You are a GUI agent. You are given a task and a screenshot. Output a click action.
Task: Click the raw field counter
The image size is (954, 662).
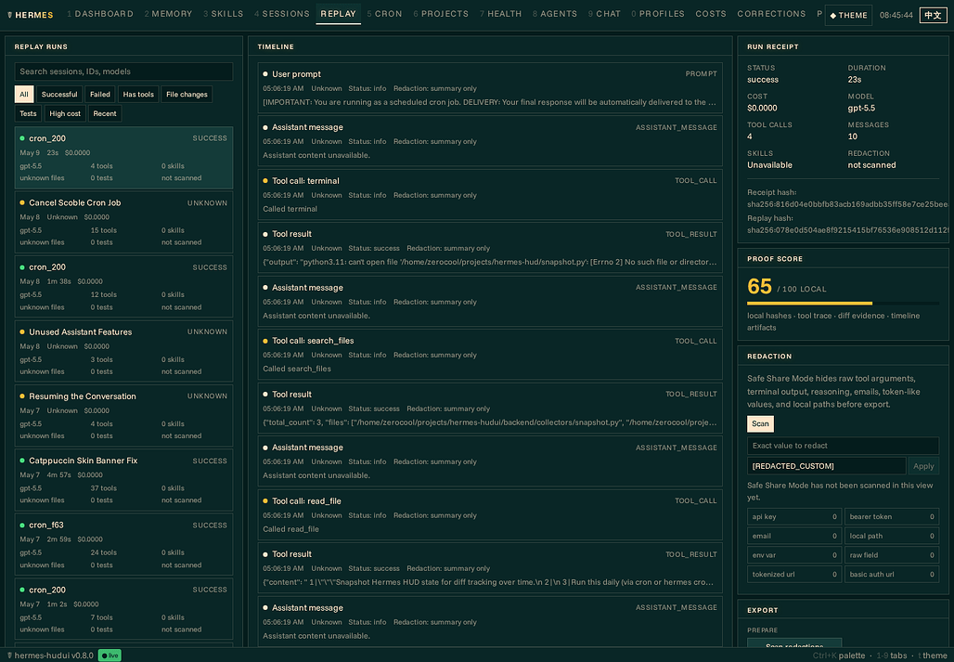coord(891,555)
